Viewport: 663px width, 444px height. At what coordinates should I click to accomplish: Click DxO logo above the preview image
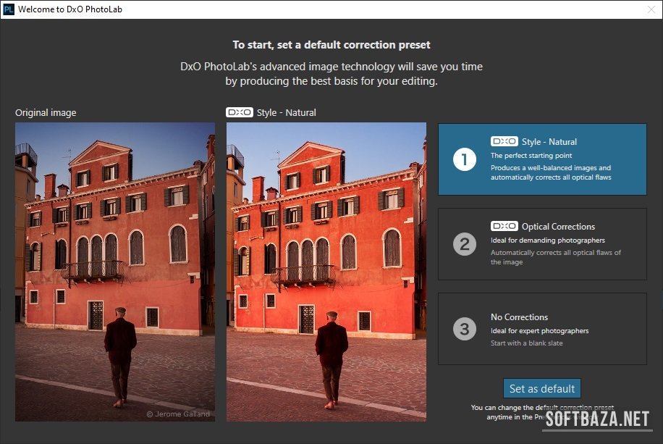coord(240,112)
